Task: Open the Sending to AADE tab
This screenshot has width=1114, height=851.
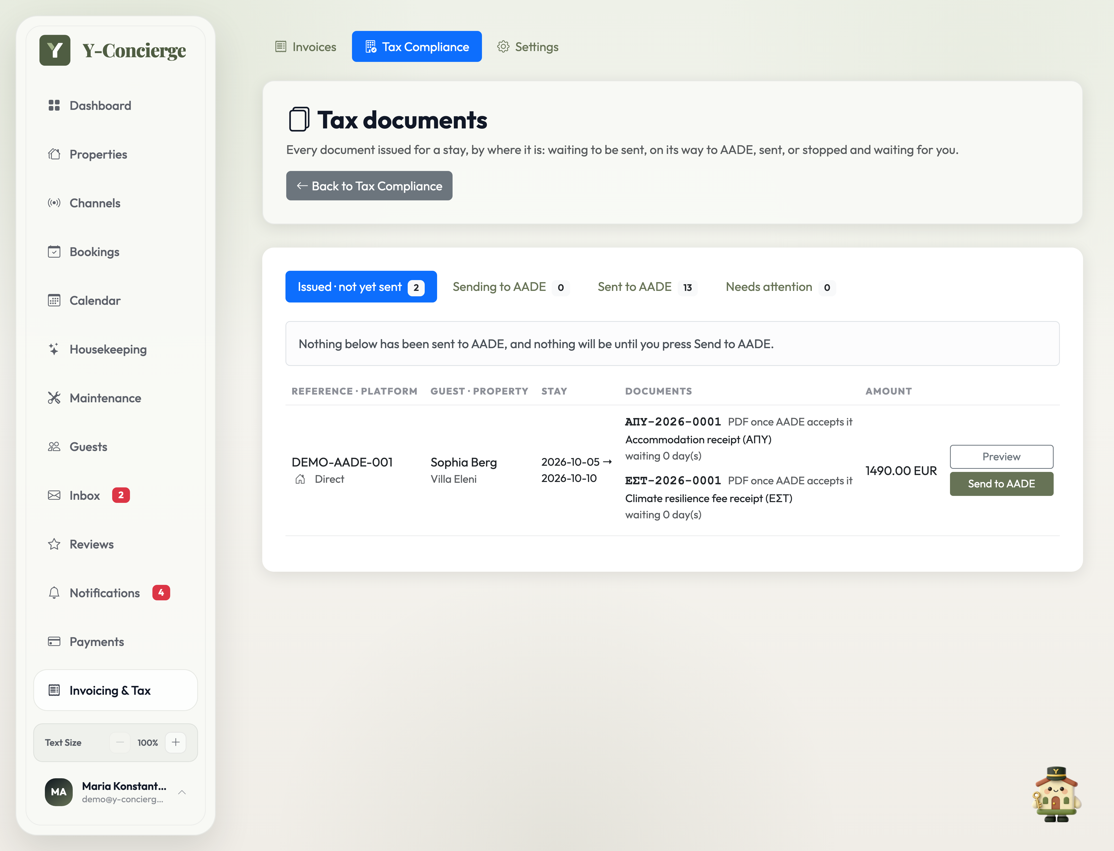Action: click(511, 287)
